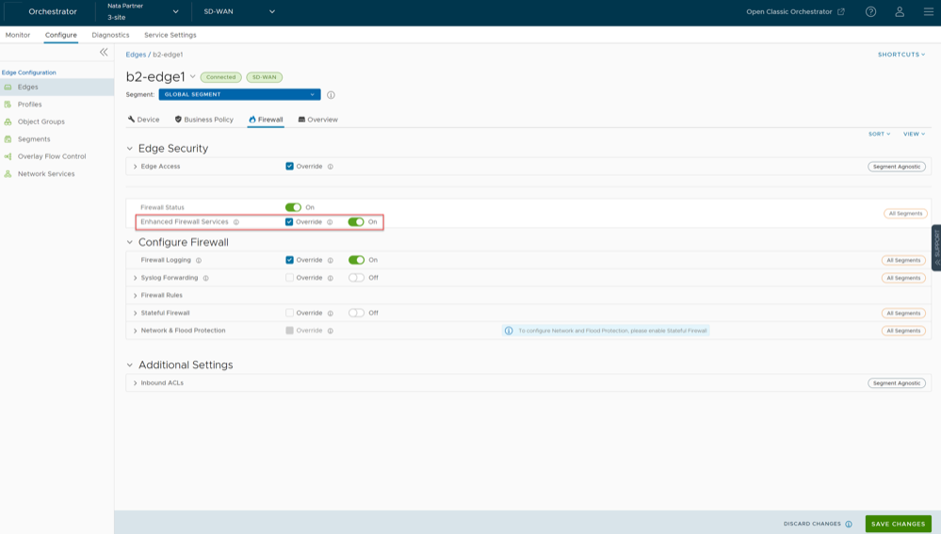Turn off the Firewall Status toggle

[293, 207]
